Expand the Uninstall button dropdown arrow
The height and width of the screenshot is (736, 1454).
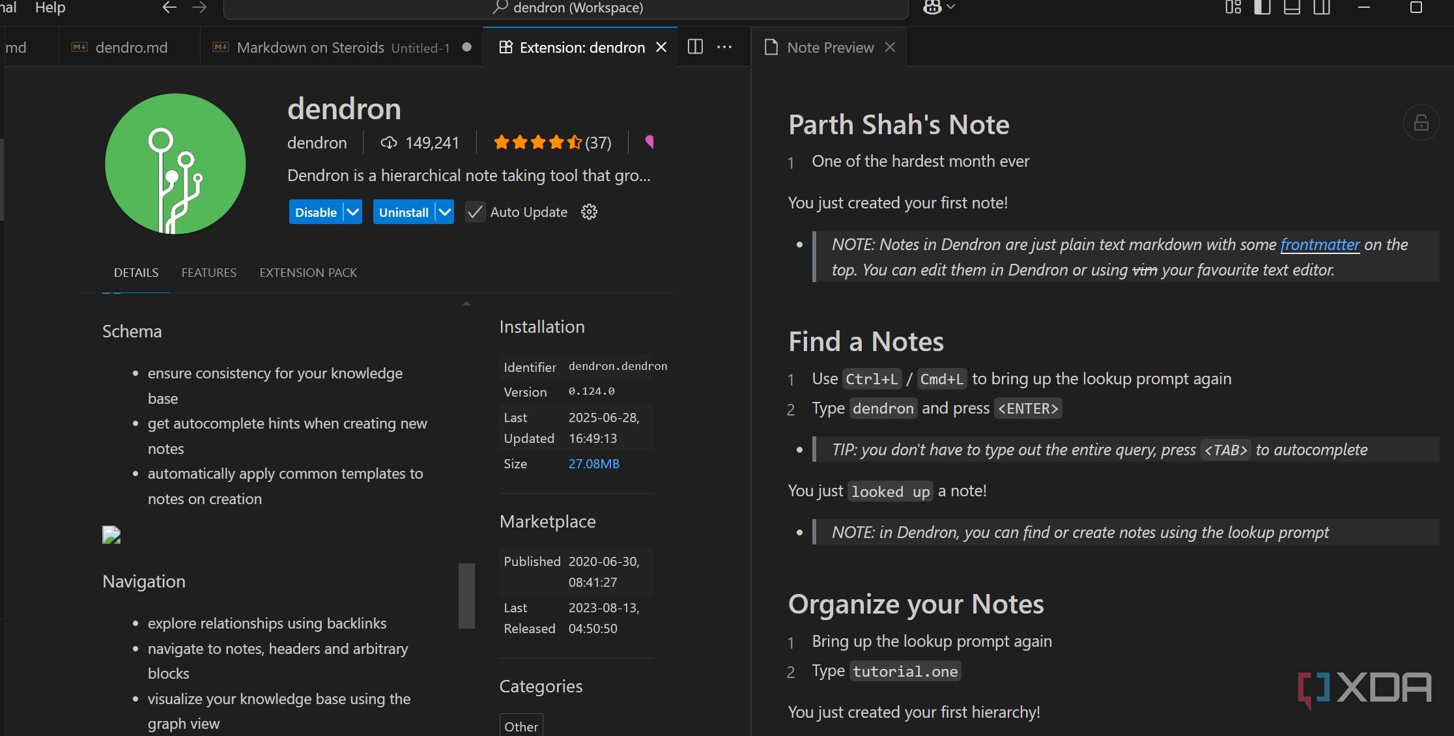(x=445, y=212)
